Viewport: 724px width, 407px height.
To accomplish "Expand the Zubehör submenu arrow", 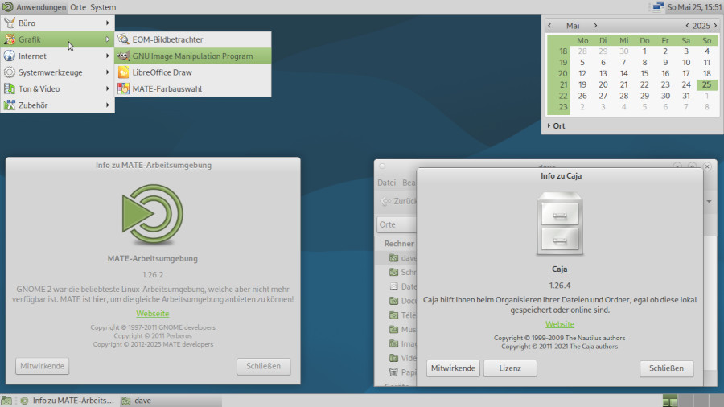I will 108,105.
